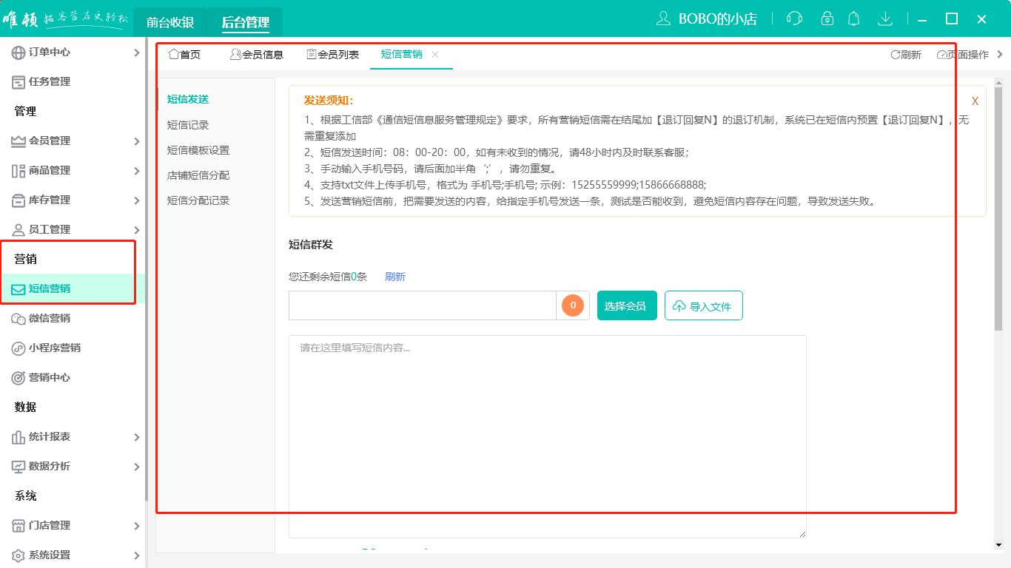Viewport: 1011px width, 568px height.
Task: Click the 会员管理 crown icon
Action: point(19,141)
